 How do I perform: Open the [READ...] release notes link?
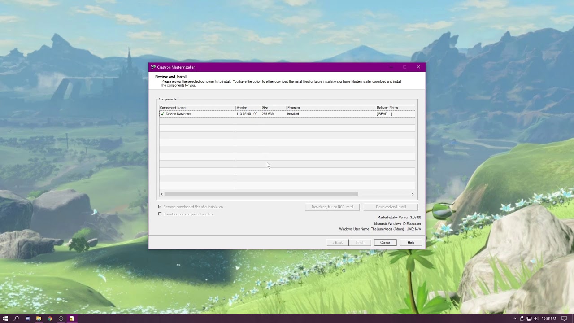coord(384,114)
